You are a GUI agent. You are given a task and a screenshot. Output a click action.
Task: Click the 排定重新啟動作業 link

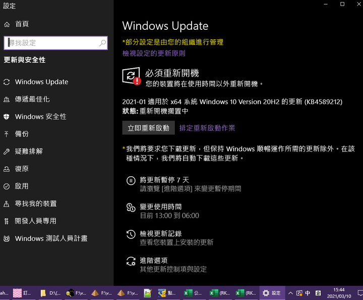coord(207,128)
